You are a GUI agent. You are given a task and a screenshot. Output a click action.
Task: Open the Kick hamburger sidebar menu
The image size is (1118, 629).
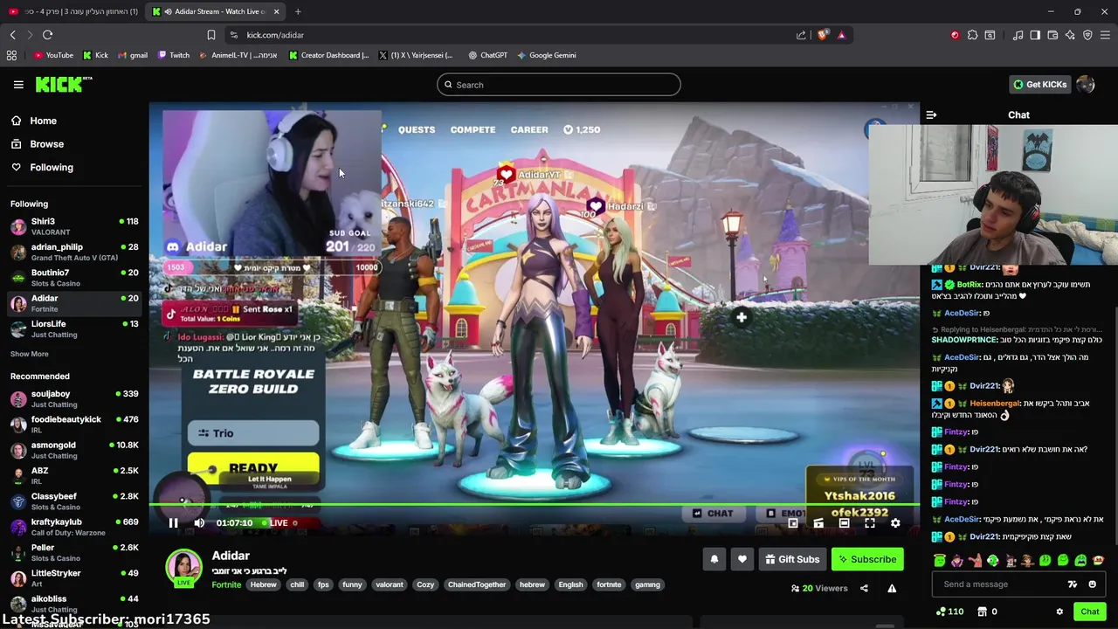tap(18, 85)
